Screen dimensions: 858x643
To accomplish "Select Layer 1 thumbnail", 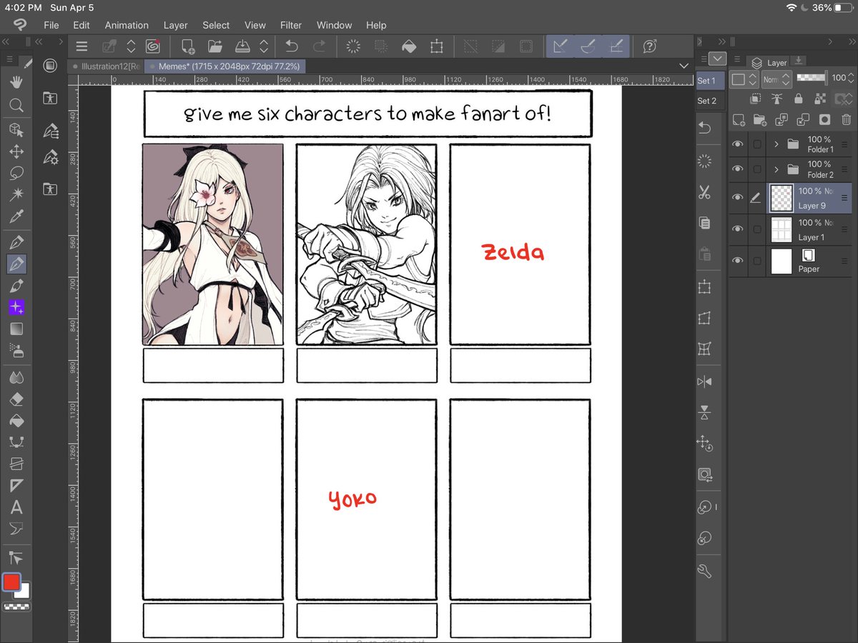I will click(x=781, y=230).
